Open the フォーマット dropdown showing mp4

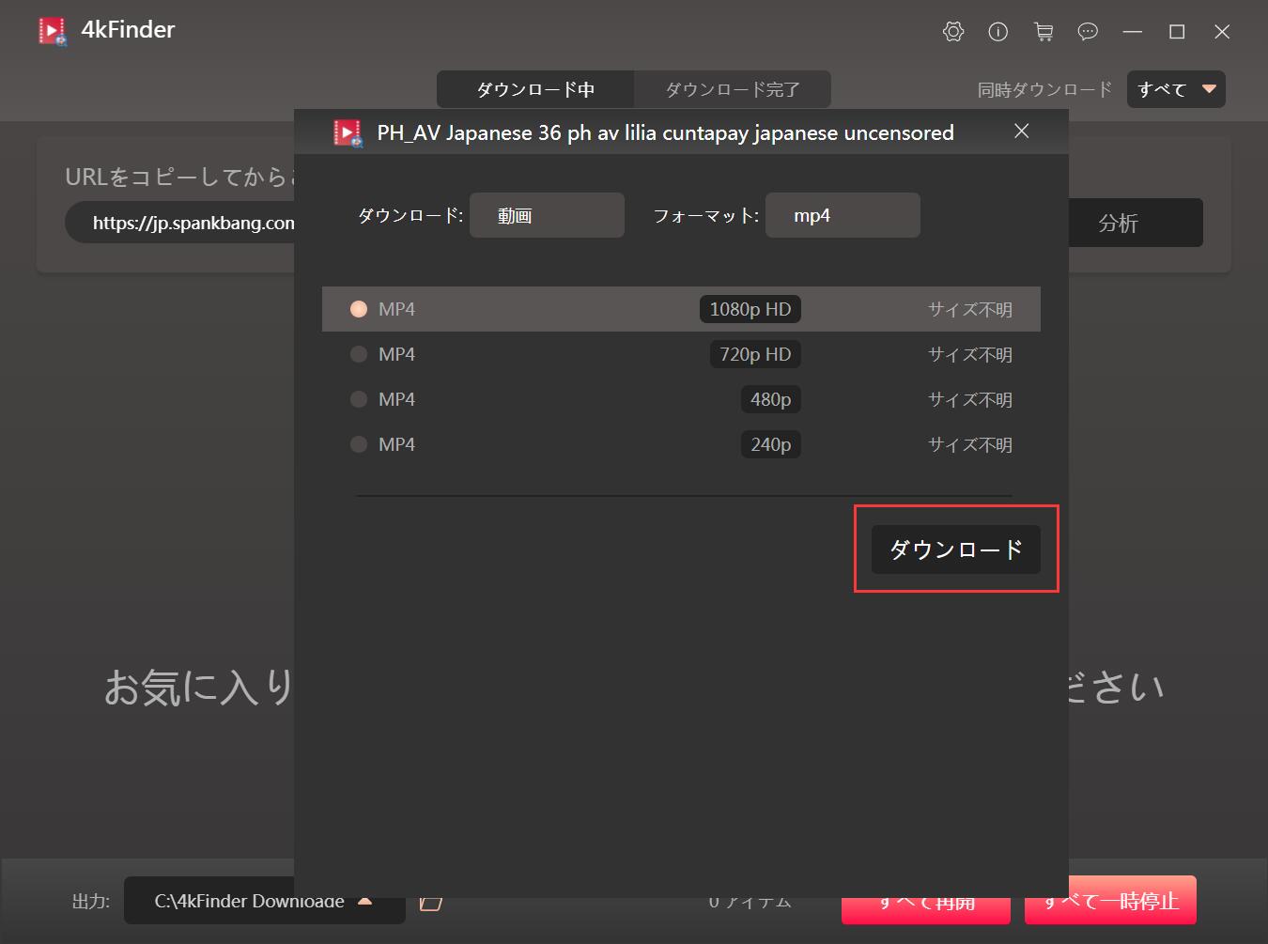click(843, 215)
